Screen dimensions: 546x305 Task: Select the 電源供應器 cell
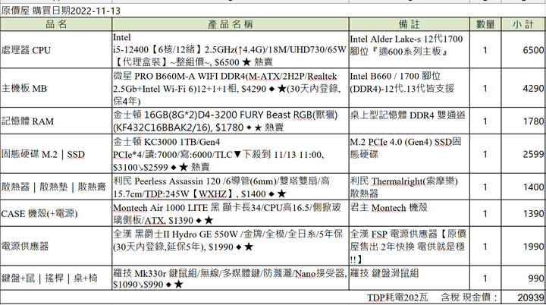pos(56,246)
